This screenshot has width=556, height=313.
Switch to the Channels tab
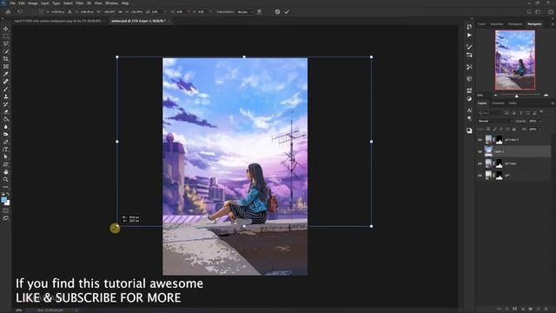coord(498,103)
